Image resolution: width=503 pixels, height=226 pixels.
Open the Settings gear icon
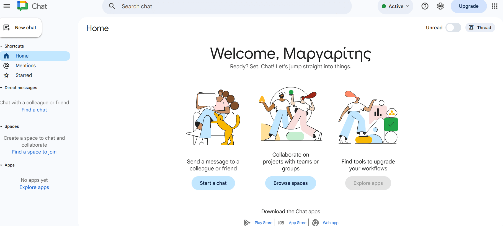440,6
